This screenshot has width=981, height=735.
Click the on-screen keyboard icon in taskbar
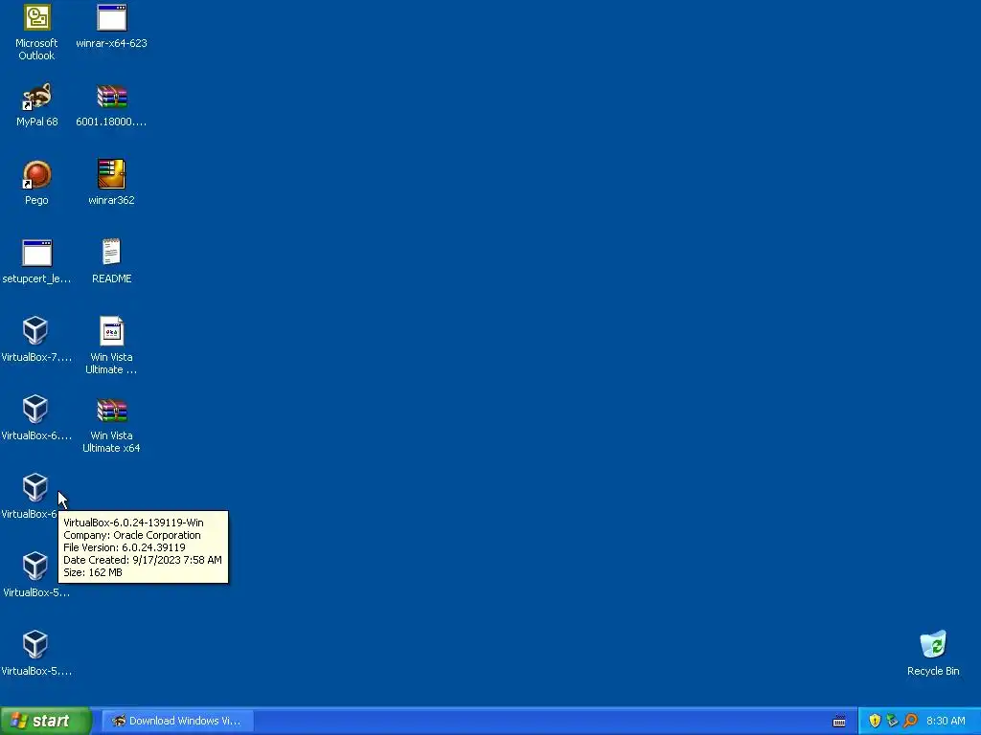point(839,722)
